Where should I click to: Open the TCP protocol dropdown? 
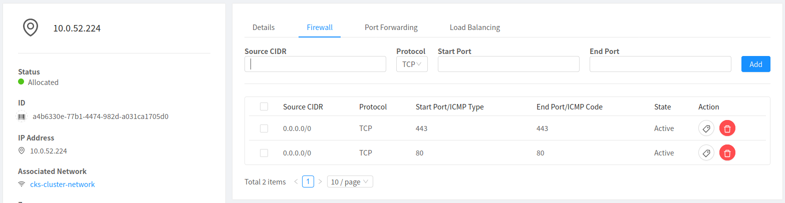(x=411, y=64)
